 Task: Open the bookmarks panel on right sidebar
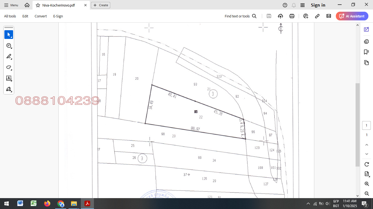point(366,52)
